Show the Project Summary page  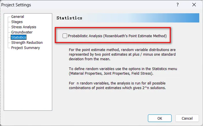(25, 48)
